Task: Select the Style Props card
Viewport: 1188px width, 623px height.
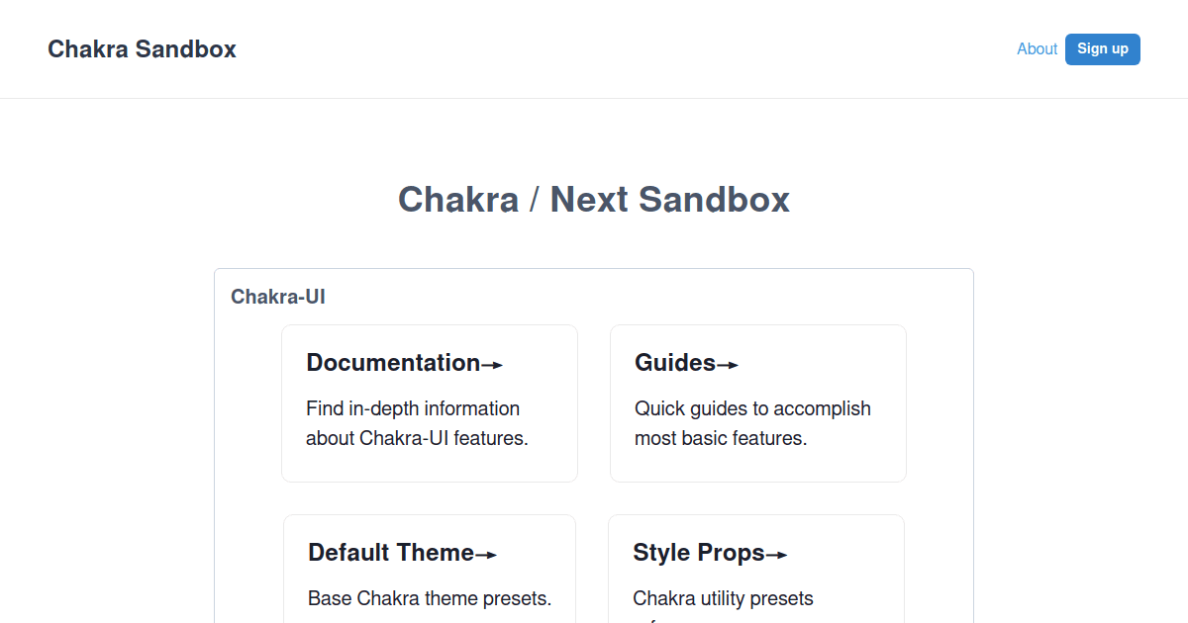Action: (x=755, y=569)
